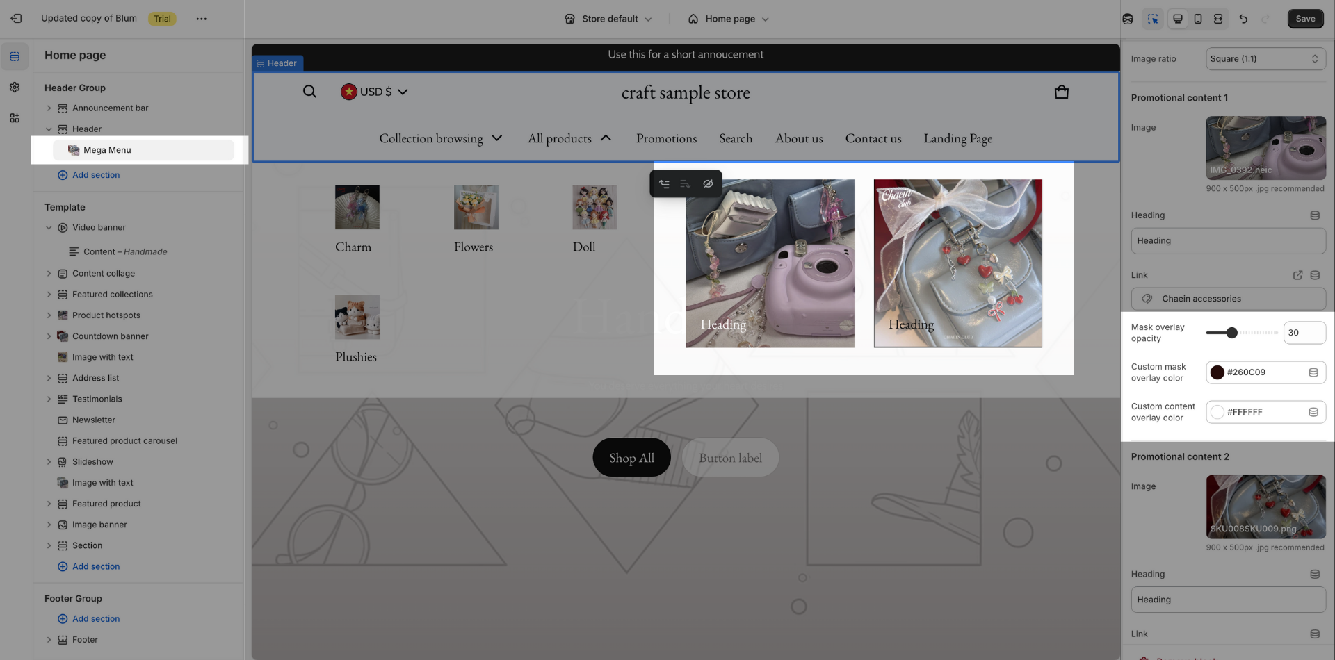Screen dimensions: 1335x660
Task: Click move block down icon in floating toolbar
Action: [x=686, y=184]
